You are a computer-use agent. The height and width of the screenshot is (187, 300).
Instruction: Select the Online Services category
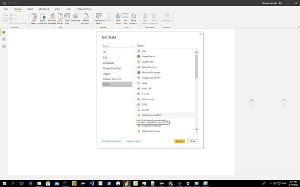(117, 79)
